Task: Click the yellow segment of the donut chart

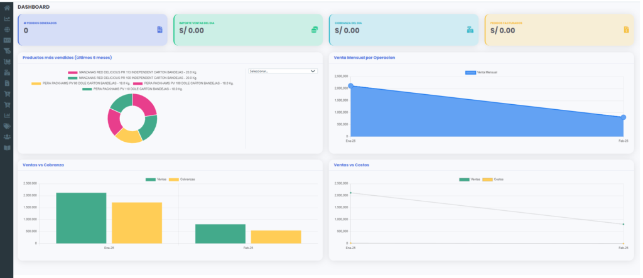Action: coord(129,136)
